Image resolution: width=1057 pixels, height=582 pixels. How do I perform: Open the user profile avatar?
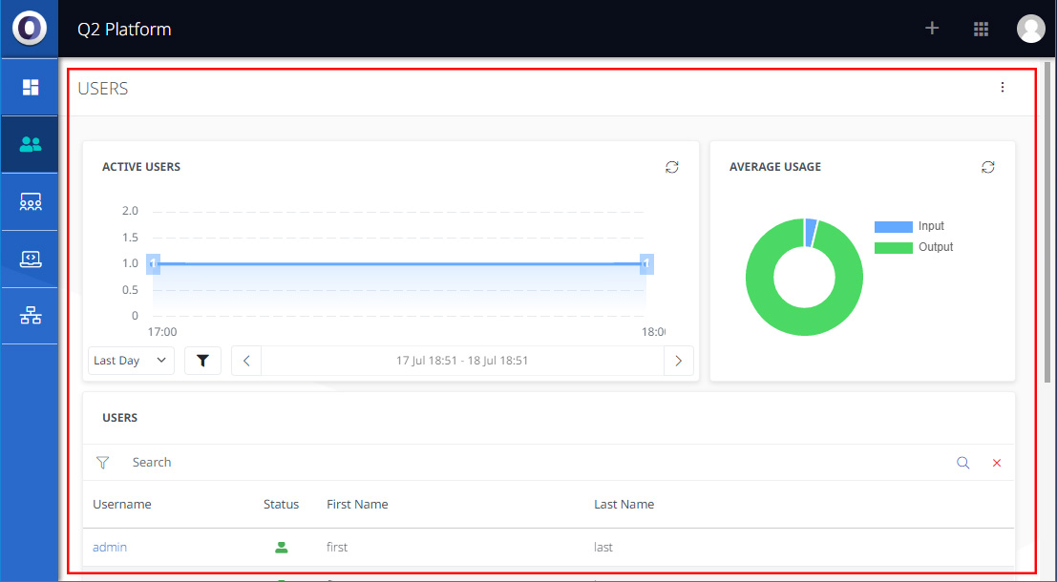click(x=1031, y=29)
